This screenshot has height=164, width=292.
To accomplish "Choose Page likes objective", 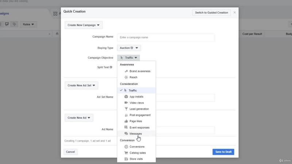I will [x=137, y=121].
